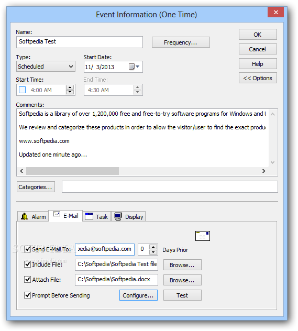The width and height of the screenshot is (298, 331).
Task: Expand the Start Date picker arrow
Action: (138, 67)
